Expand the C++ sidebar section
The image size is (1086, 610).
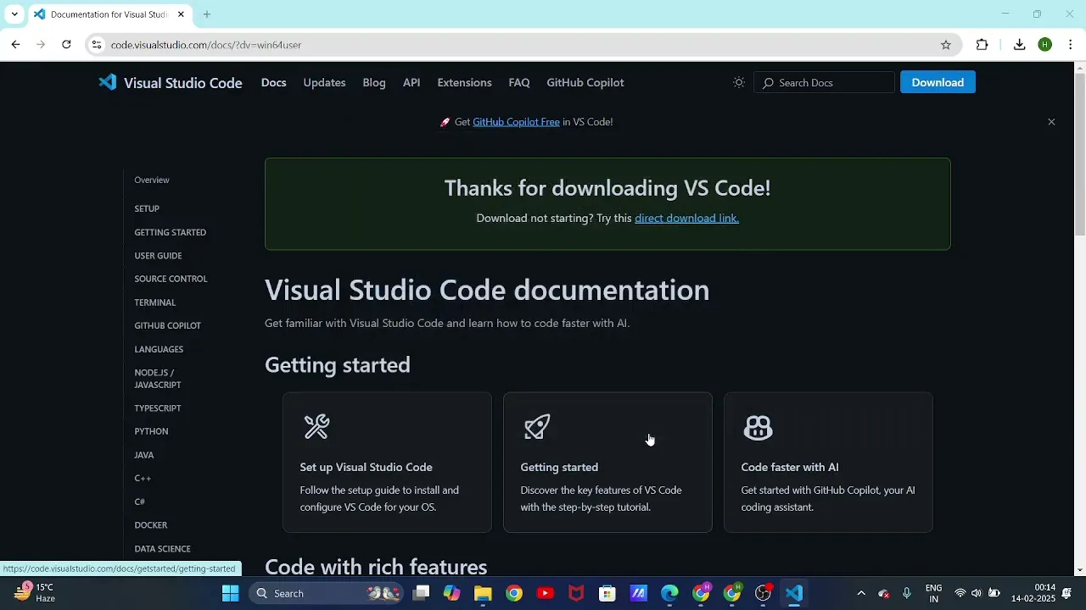[x=143, y=479]
